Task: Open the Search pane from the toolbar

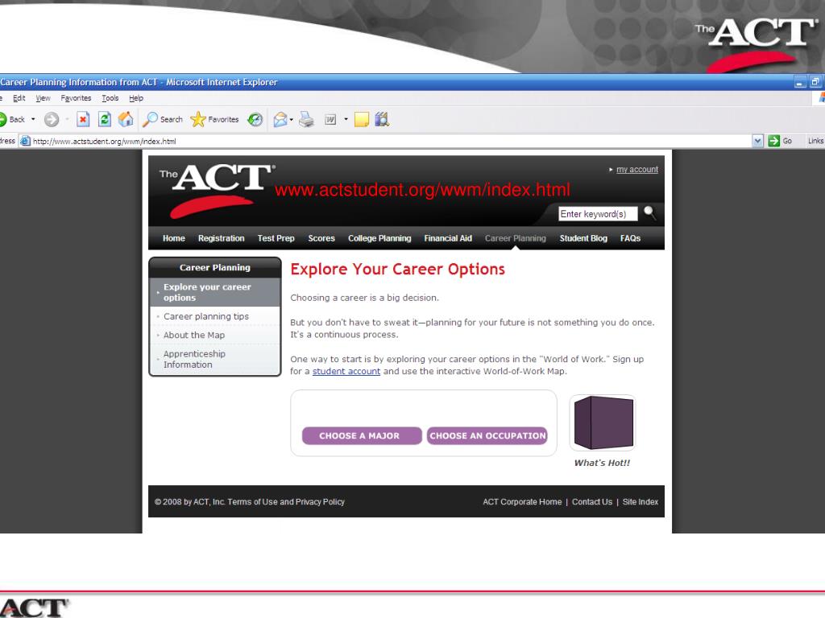Action: [x=163, y=120]
